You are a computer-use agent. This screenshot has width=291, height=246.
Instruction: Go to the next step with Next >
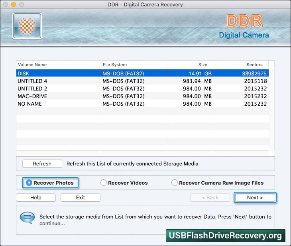255,197
